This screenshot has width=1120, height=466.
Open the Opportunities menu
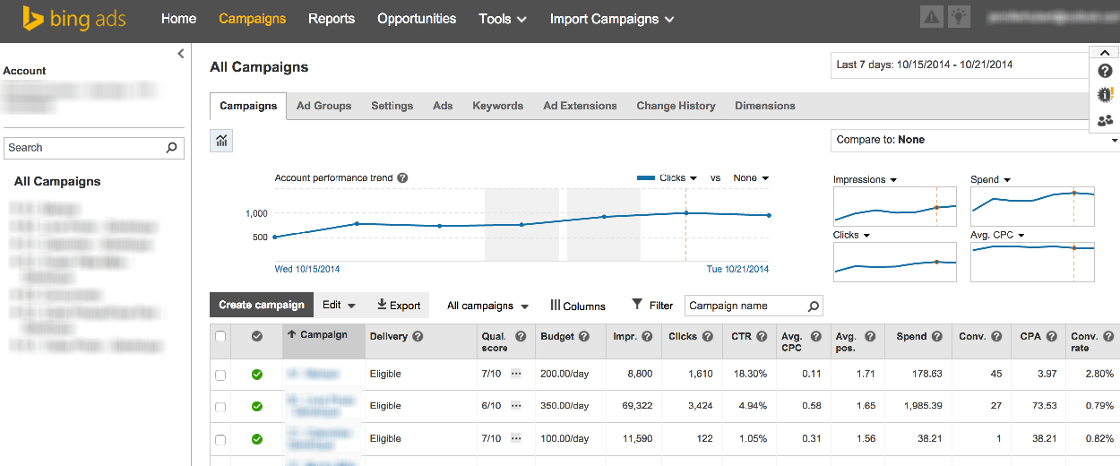tap(417, 18)
